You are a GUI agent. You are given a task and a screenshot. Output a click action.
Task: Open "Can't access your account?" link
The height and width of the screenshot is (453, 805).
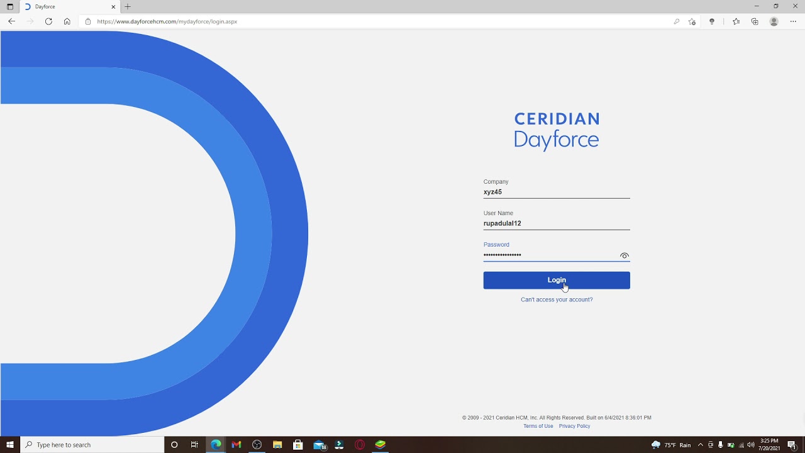click(557, 299)
